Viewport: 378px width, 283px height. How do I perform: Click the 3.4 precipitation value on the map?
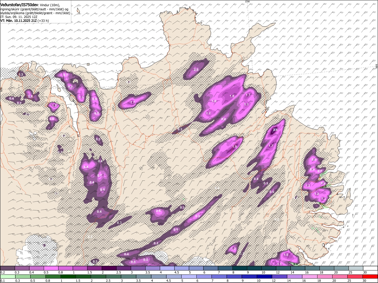click(275, 130)
